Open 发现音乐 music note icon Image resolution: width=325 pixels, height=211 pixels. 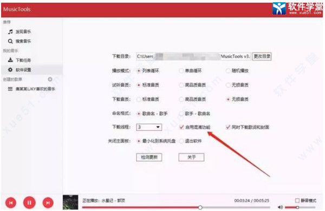pos(10,32)
